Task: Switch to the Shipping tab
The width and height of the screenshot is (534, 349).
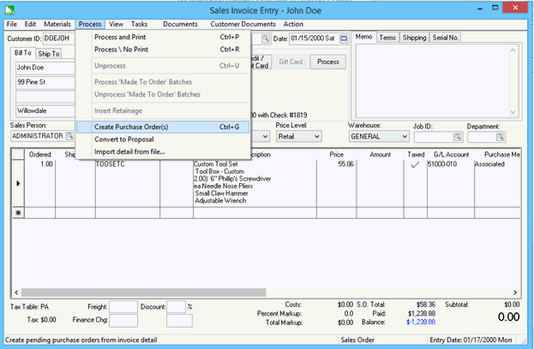Action: tap(414, 38)
